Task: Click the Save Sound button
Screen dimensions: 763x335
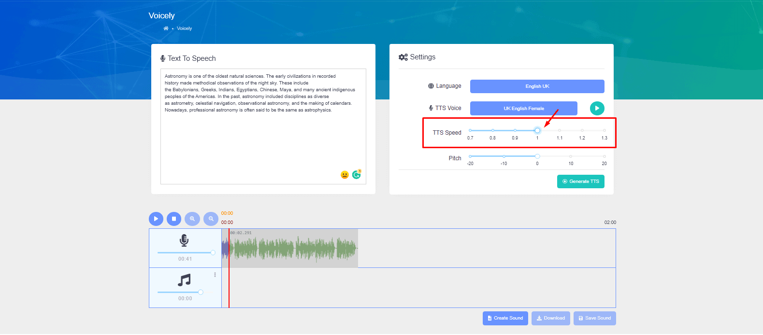Action: (x=594, y=318)
